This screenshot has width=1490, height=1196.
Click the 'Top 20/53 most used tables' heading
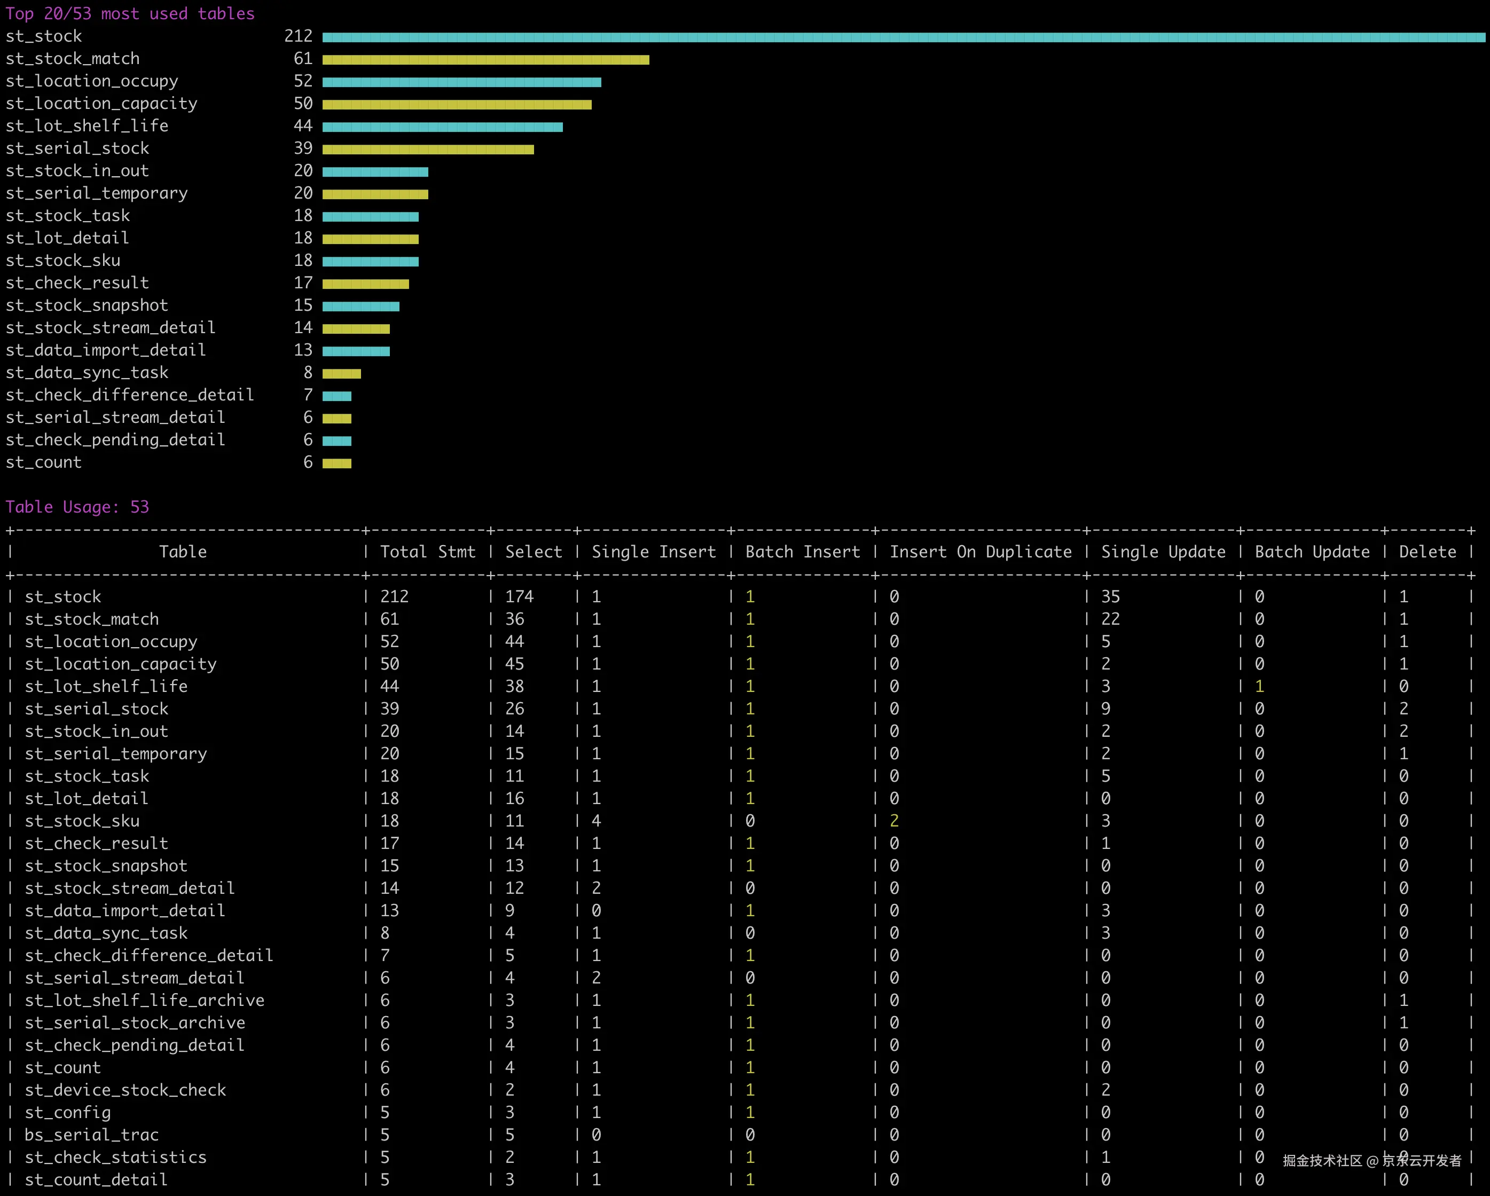pyautogui.click(x=130, y=14)
